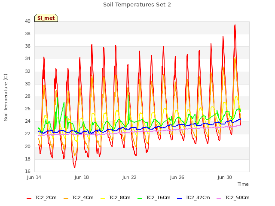Click the 40 y-axis tick label
Viewport: 275px width, 206px height.
click(27, 21)
